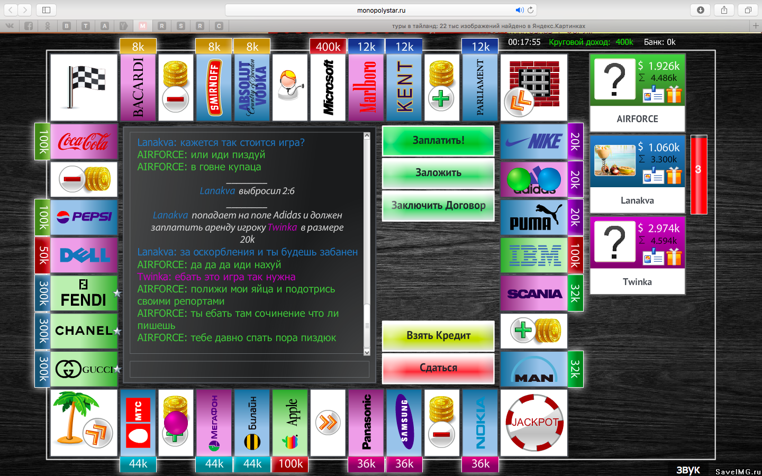Select the Marlboro board tile

click(x=366, y=88)
